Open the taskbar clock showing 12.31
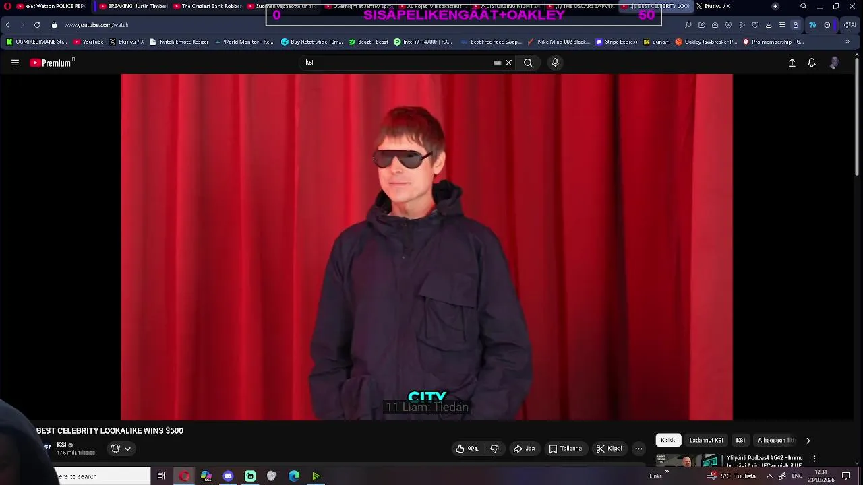 (x=821, y=476)
